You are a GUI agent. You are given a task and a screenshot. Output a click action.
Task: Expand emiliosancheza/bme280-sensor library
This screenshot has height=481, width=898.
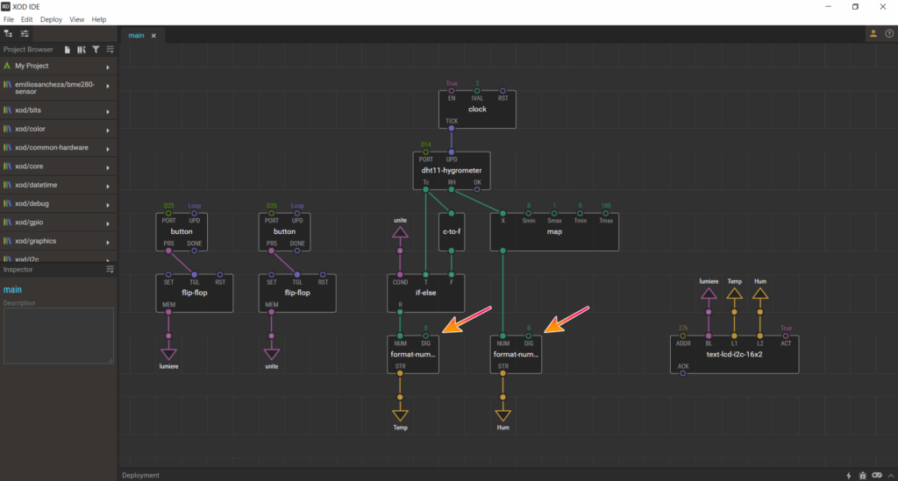(108, 86)
